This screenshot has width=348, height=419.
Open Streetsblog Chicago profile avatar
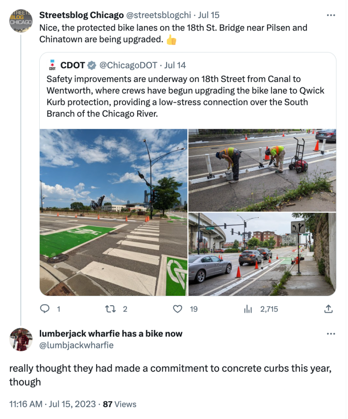[21, 20]
